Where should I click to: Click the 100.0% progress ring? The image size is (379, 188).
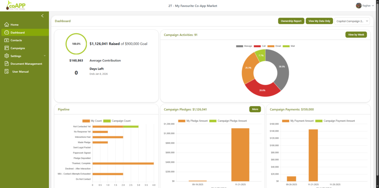pos(76,44)
